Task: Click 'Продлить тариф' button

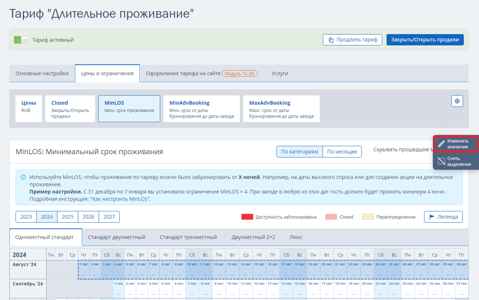Action: (x=352, y=40)
